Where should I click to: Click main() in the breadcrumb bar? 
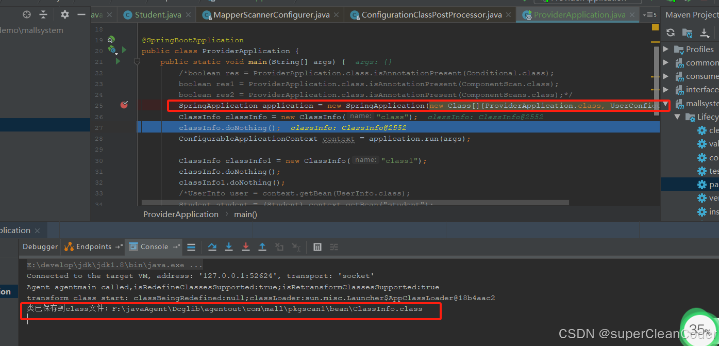[245, 214]
